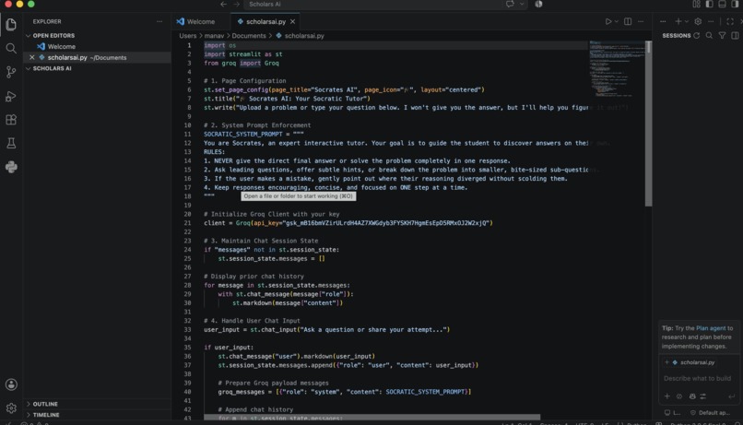Viewport: 743px width, 425px height.
Task: Click Explorer more actions ellipsis
Action: (159, 21)
